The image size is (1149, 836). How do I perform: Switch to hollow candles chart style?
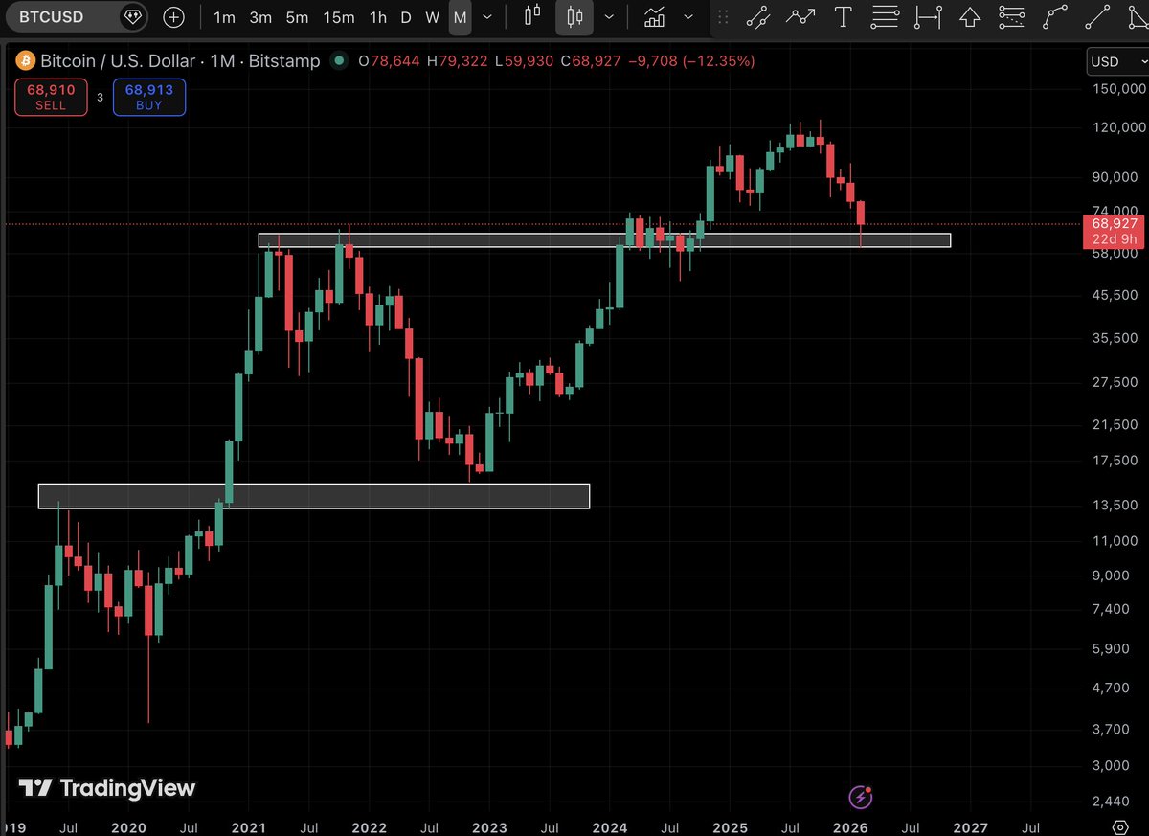coord(533,17)
